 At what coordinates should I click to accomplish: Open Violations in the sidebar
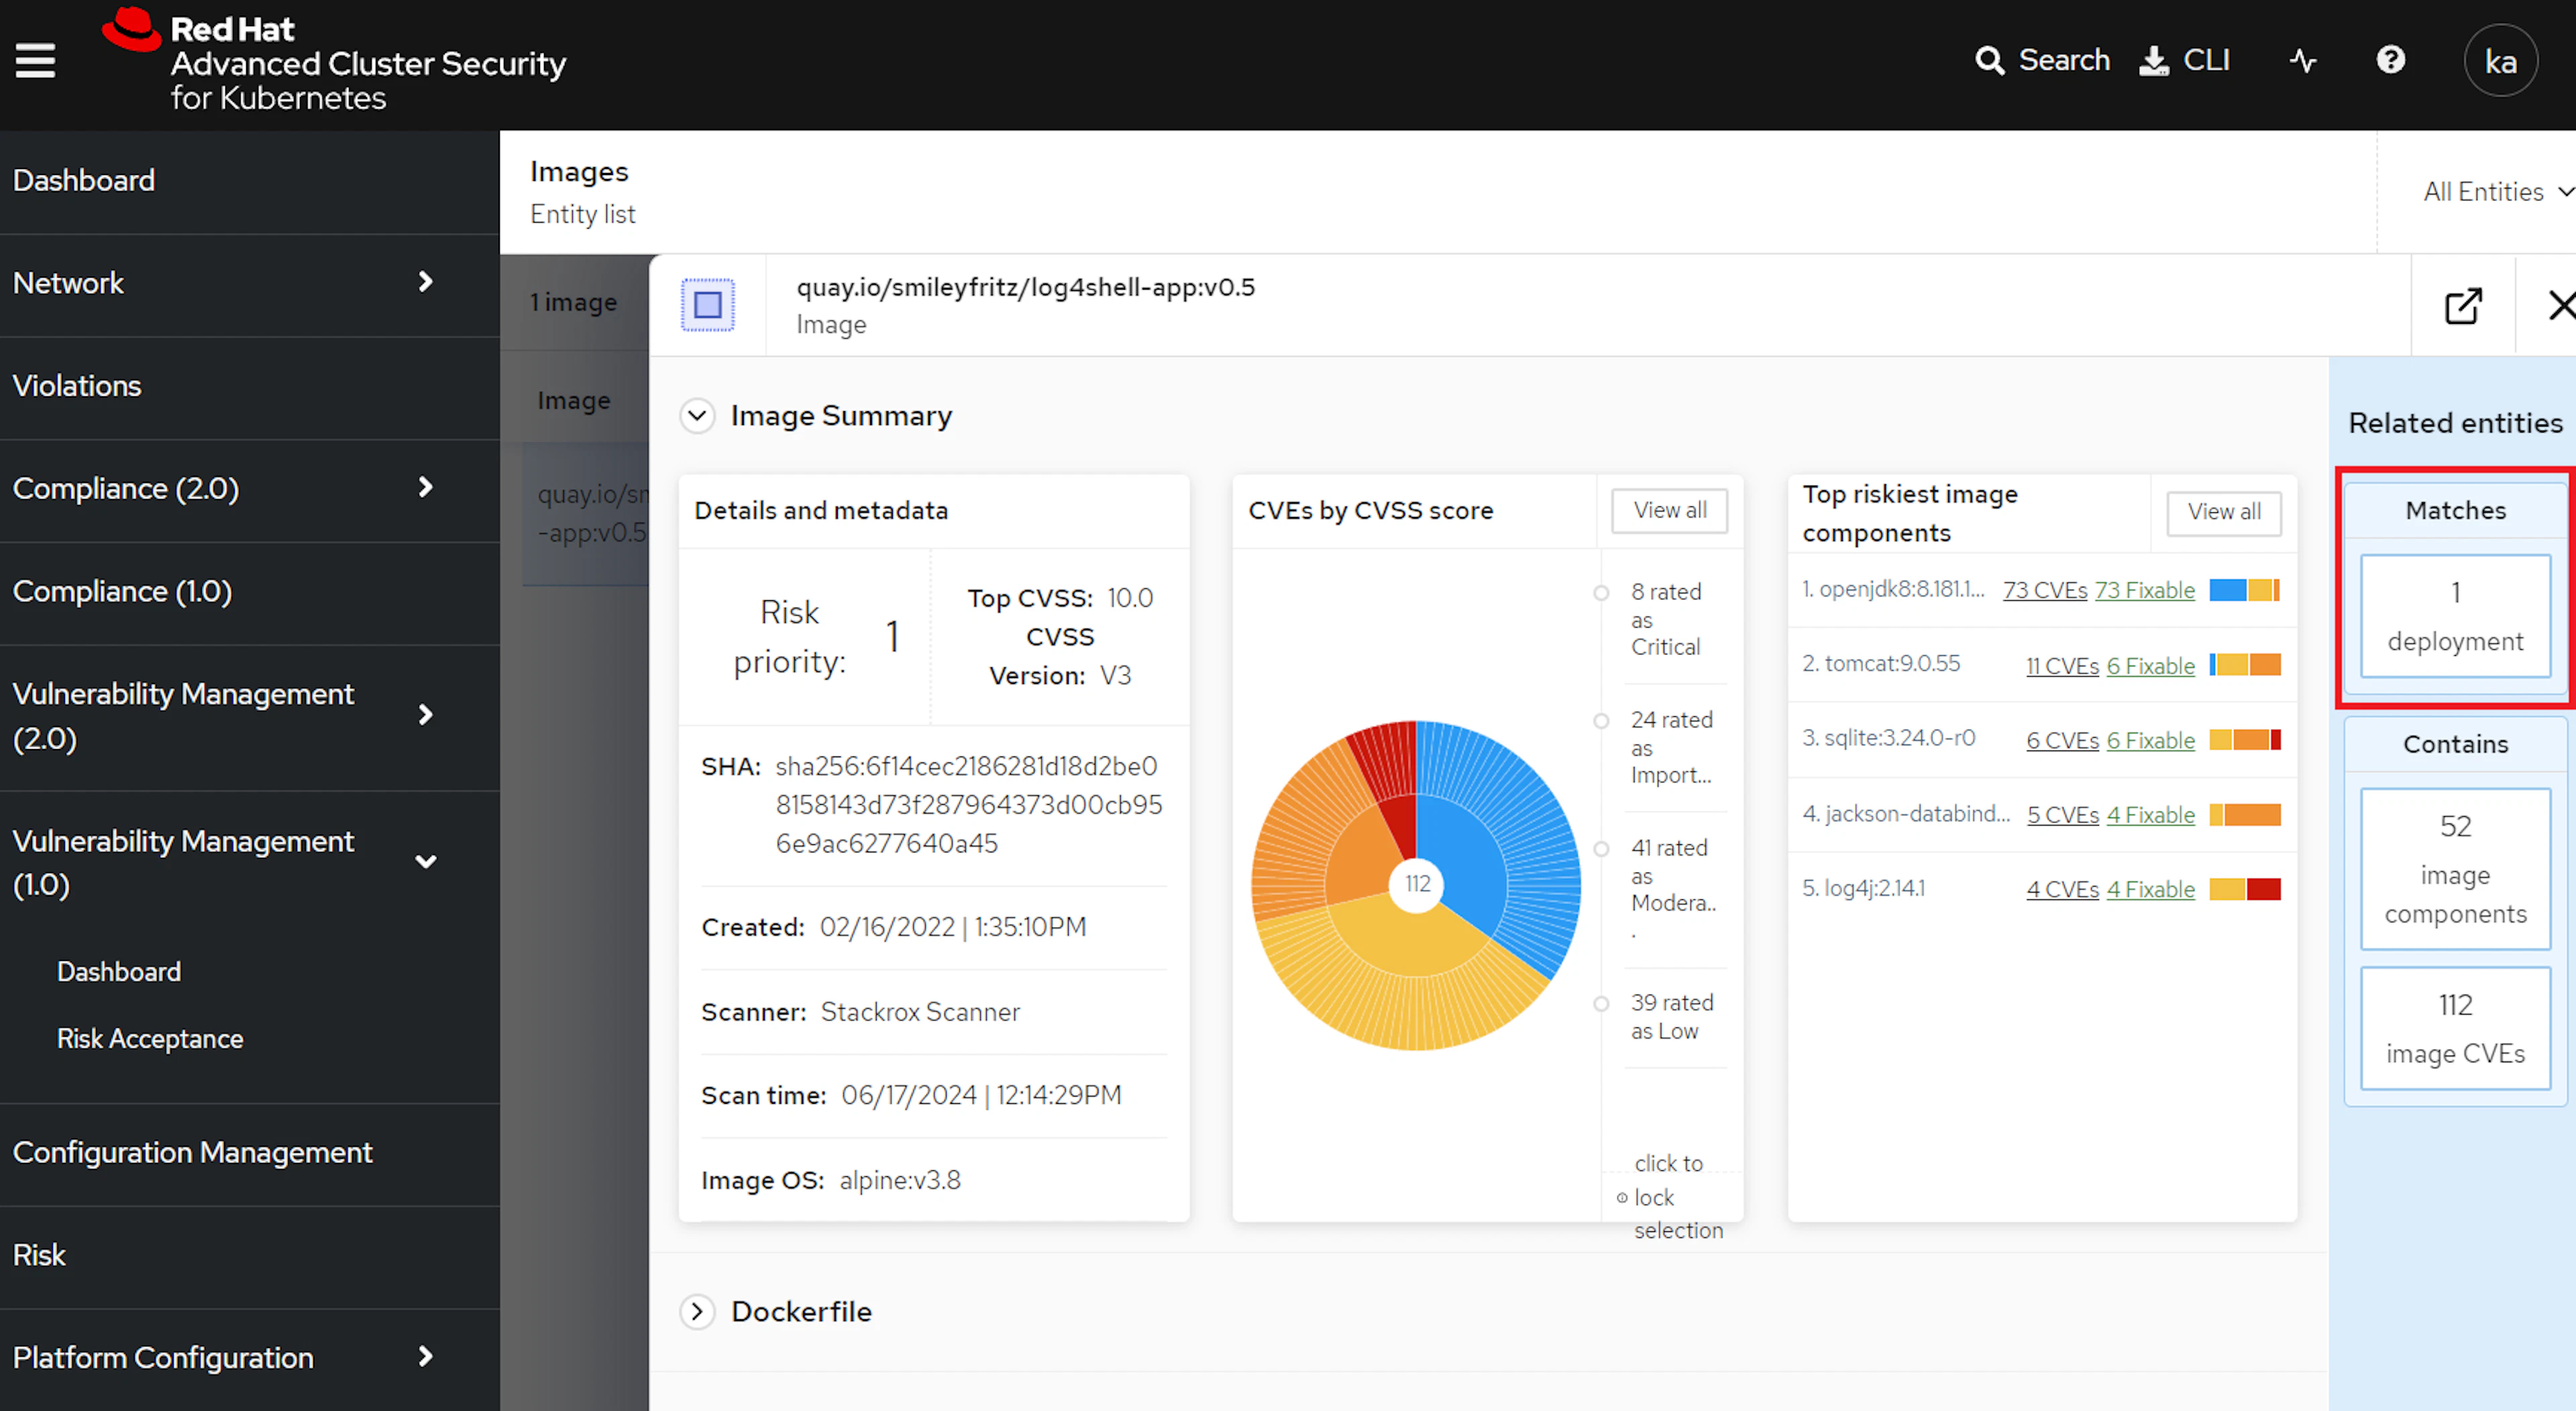click(x=77, y=386)
